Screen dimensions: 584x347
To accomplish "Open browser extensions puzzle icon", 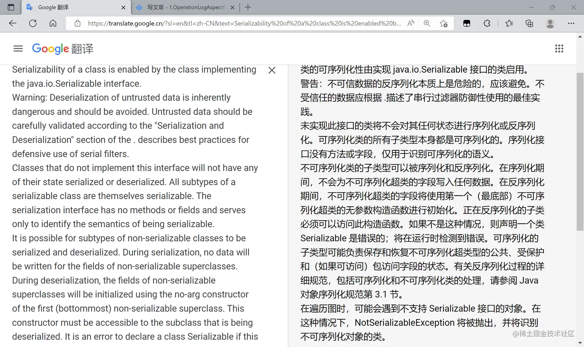I will point(487,24).
